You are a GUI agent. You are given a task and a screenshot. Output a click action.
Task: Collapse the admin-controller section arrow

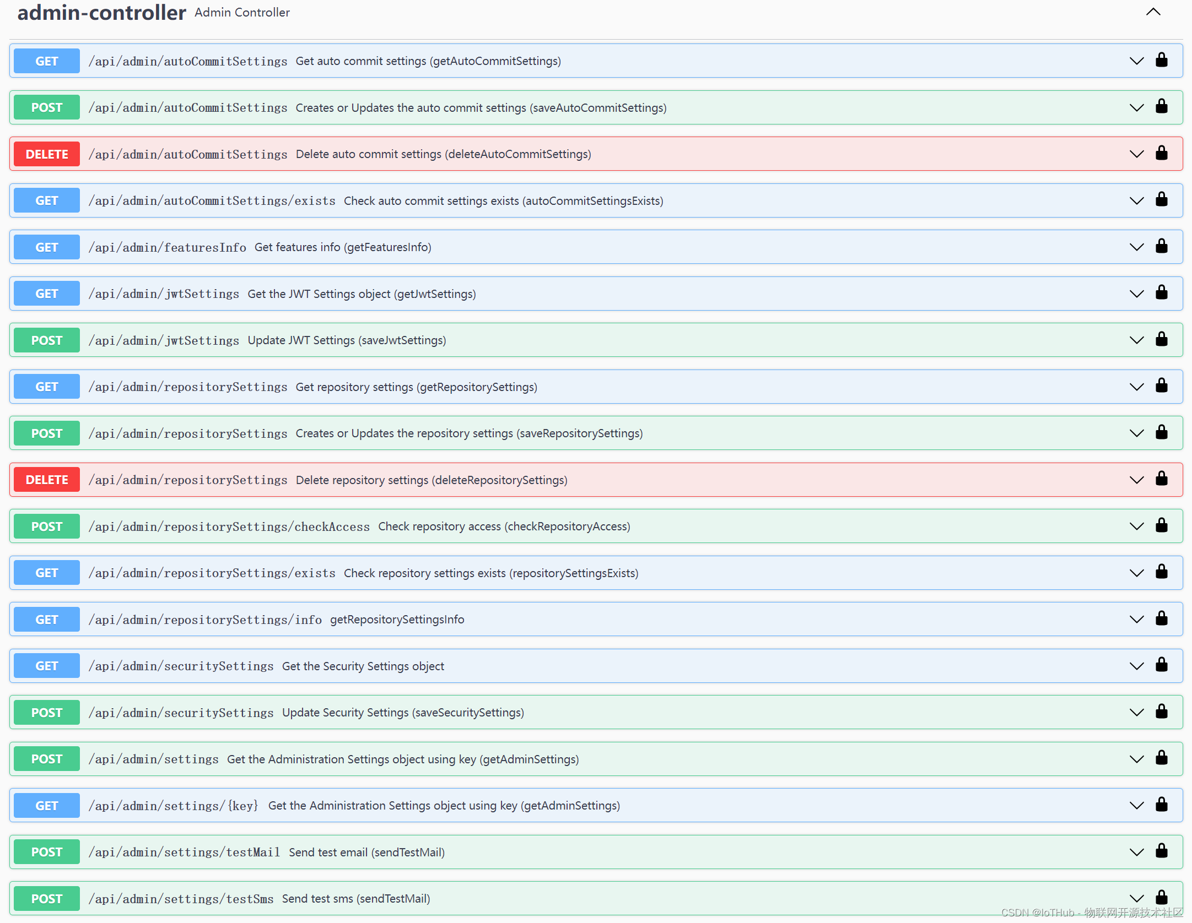click(1153, 12)
